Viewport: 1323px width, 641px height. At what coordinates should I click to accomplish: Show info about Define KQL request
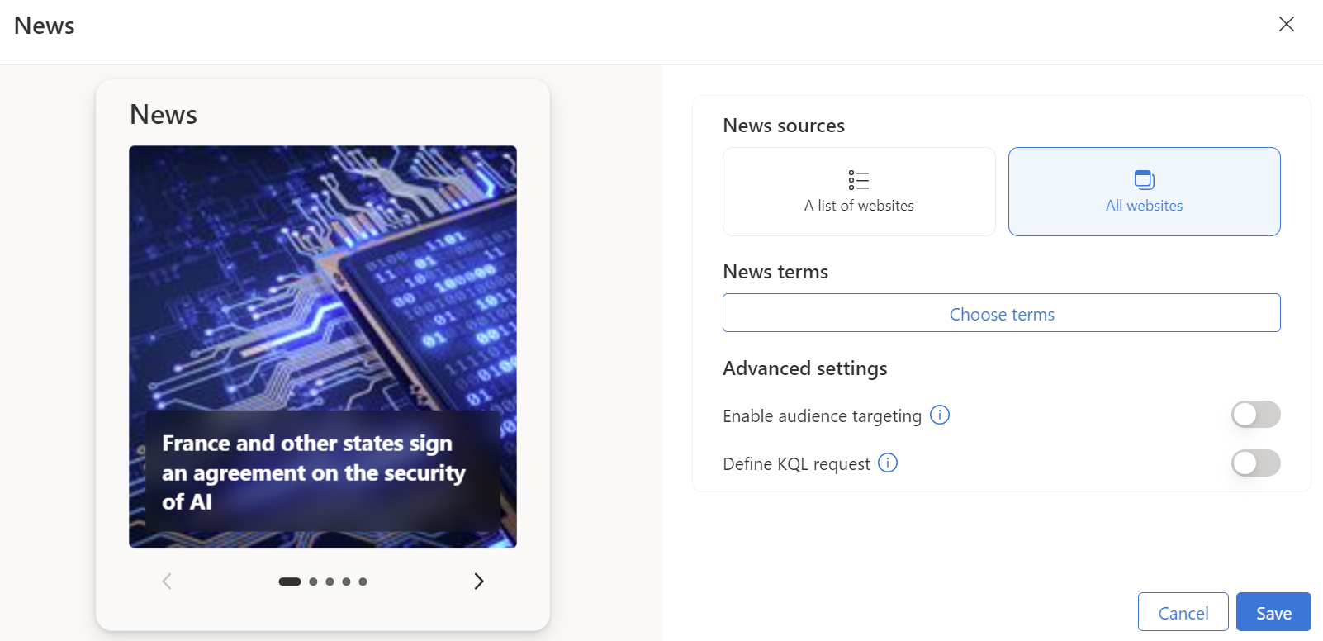888,463
